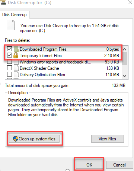This screenshot has height=171, width=134.
Task: Click the shield icon on Clean up system files
Action: click(16, 139)
